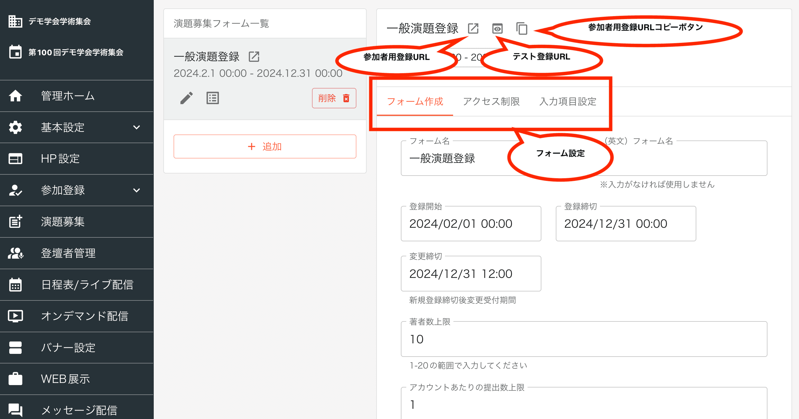This screenshot has width=799, height=419.
Task: Click the ※入力がなければ使用しません note
Action: tap(657, 184)
